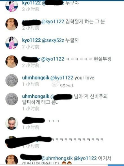Tap @kyo1122 mention in 집착쩔게 comment
The image size is (124, 166).
click(x=52, y=22)
